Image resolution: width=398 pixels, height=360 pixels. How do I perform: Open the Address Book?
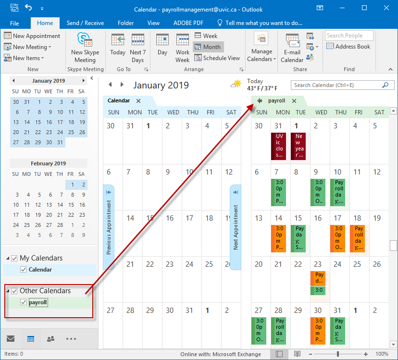click(348, 47)
